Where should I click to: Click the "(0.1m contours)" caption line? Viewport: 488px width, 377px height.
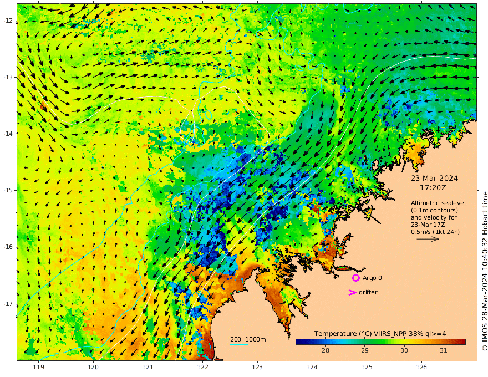(434, 210)
